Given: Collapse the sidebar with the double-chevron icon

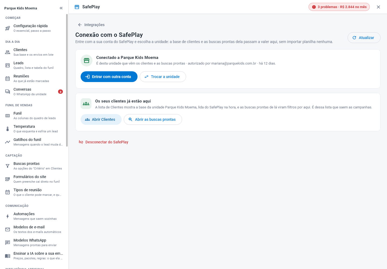Looking at the screenshot, I should pyautogui.click(x=61, y=8).
